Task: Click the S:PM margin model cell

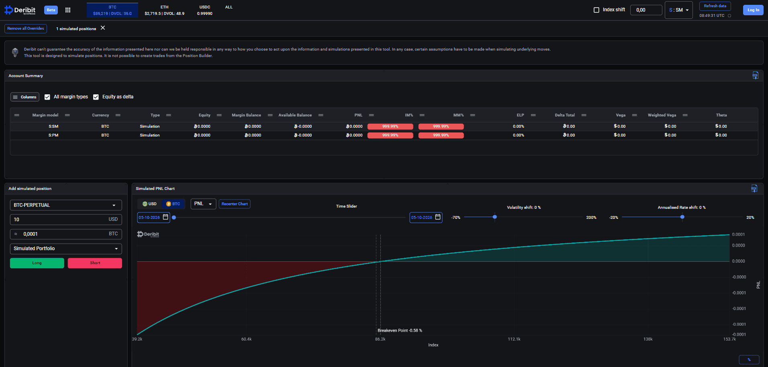Action: click(53, 135)
